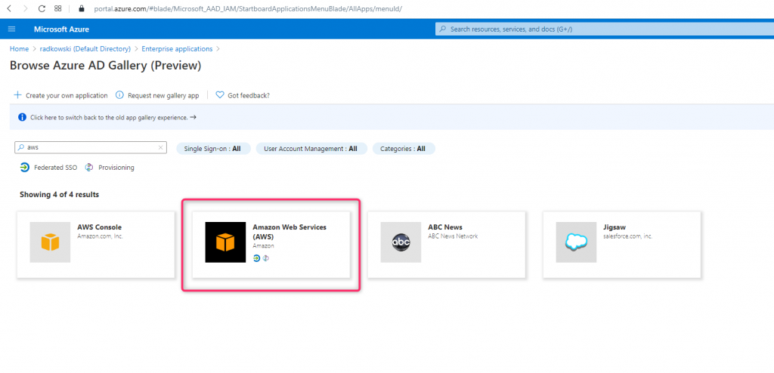Click the padlock icon in address bar
This screenshot has width=774, height=373.
(x=82, y=8)
